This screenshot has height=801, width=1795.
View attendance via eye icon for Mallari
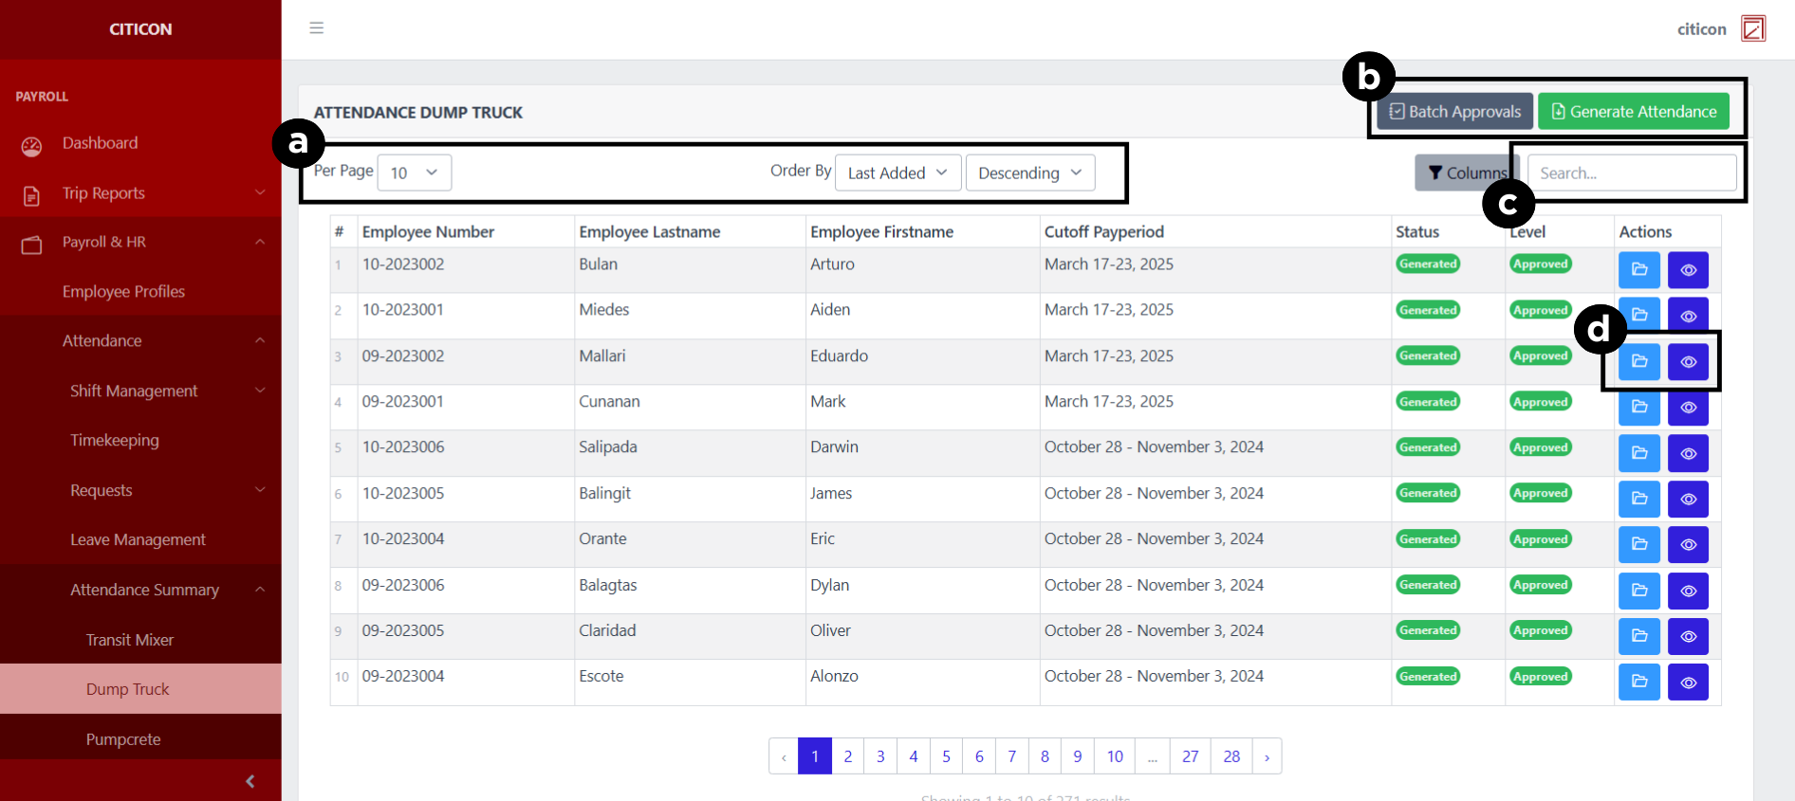(x=1688, y=362)
